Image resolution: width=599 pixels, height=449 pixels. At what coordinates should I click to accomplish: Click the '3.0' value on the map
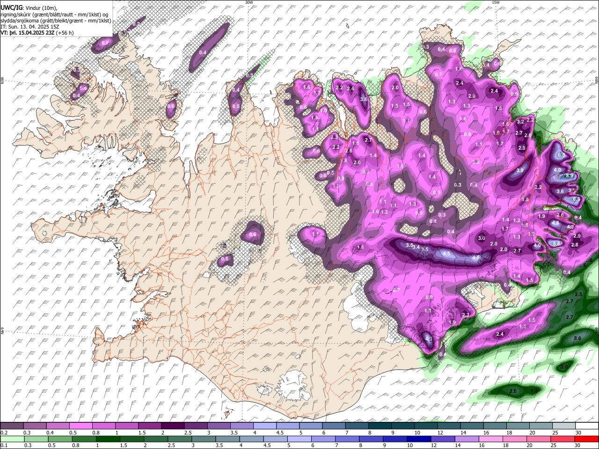click(482, 239)
